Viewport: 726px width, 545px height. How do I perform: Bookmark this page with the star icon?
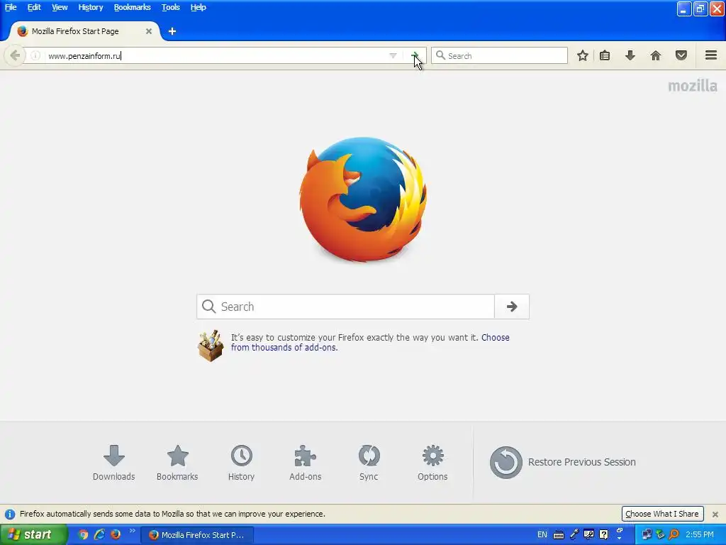(x=583, y=55)
